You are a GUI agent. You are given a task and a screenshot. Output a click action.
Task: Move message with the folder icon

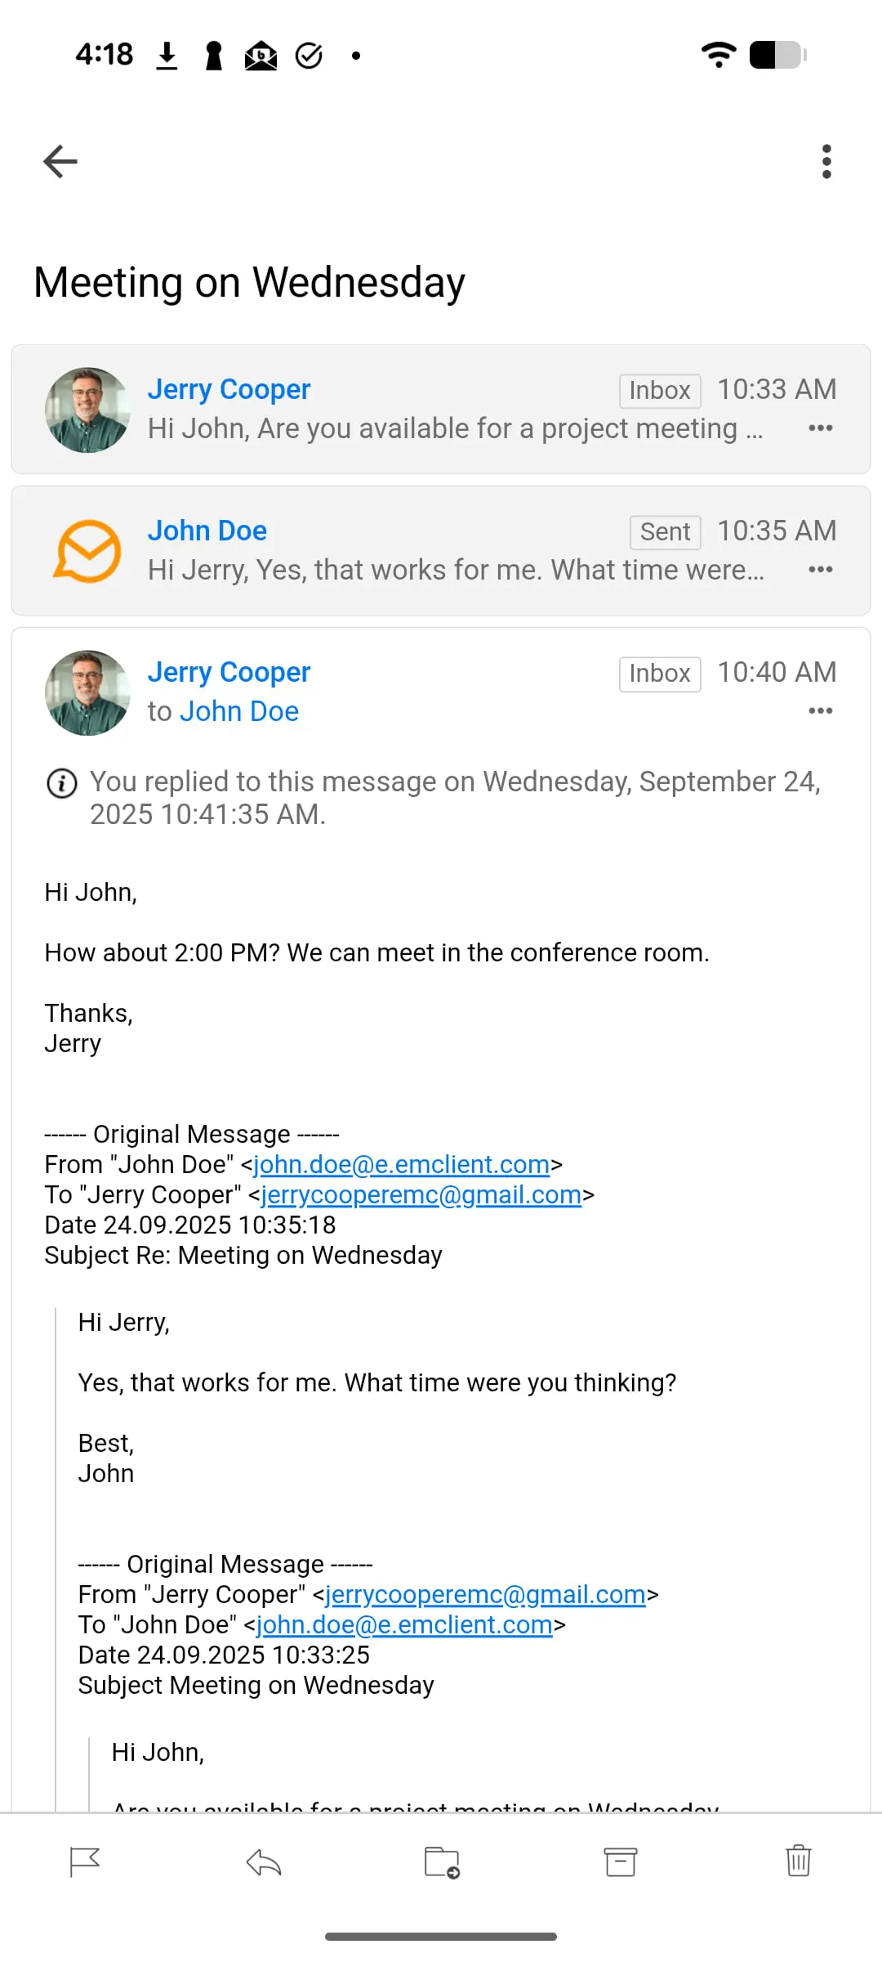pyautogui.click(x=442, y=1862)
